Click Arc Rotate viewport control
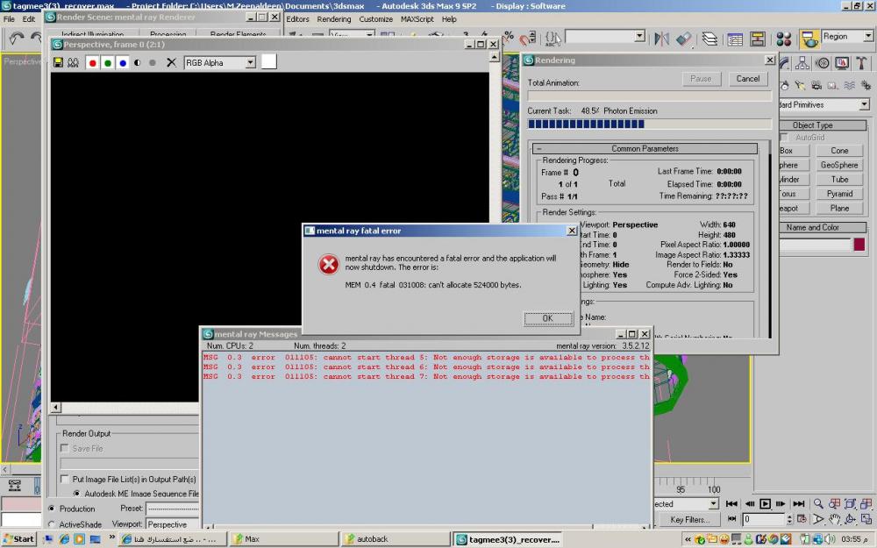This screenshot has height=548, width=877. coord(850,519)
